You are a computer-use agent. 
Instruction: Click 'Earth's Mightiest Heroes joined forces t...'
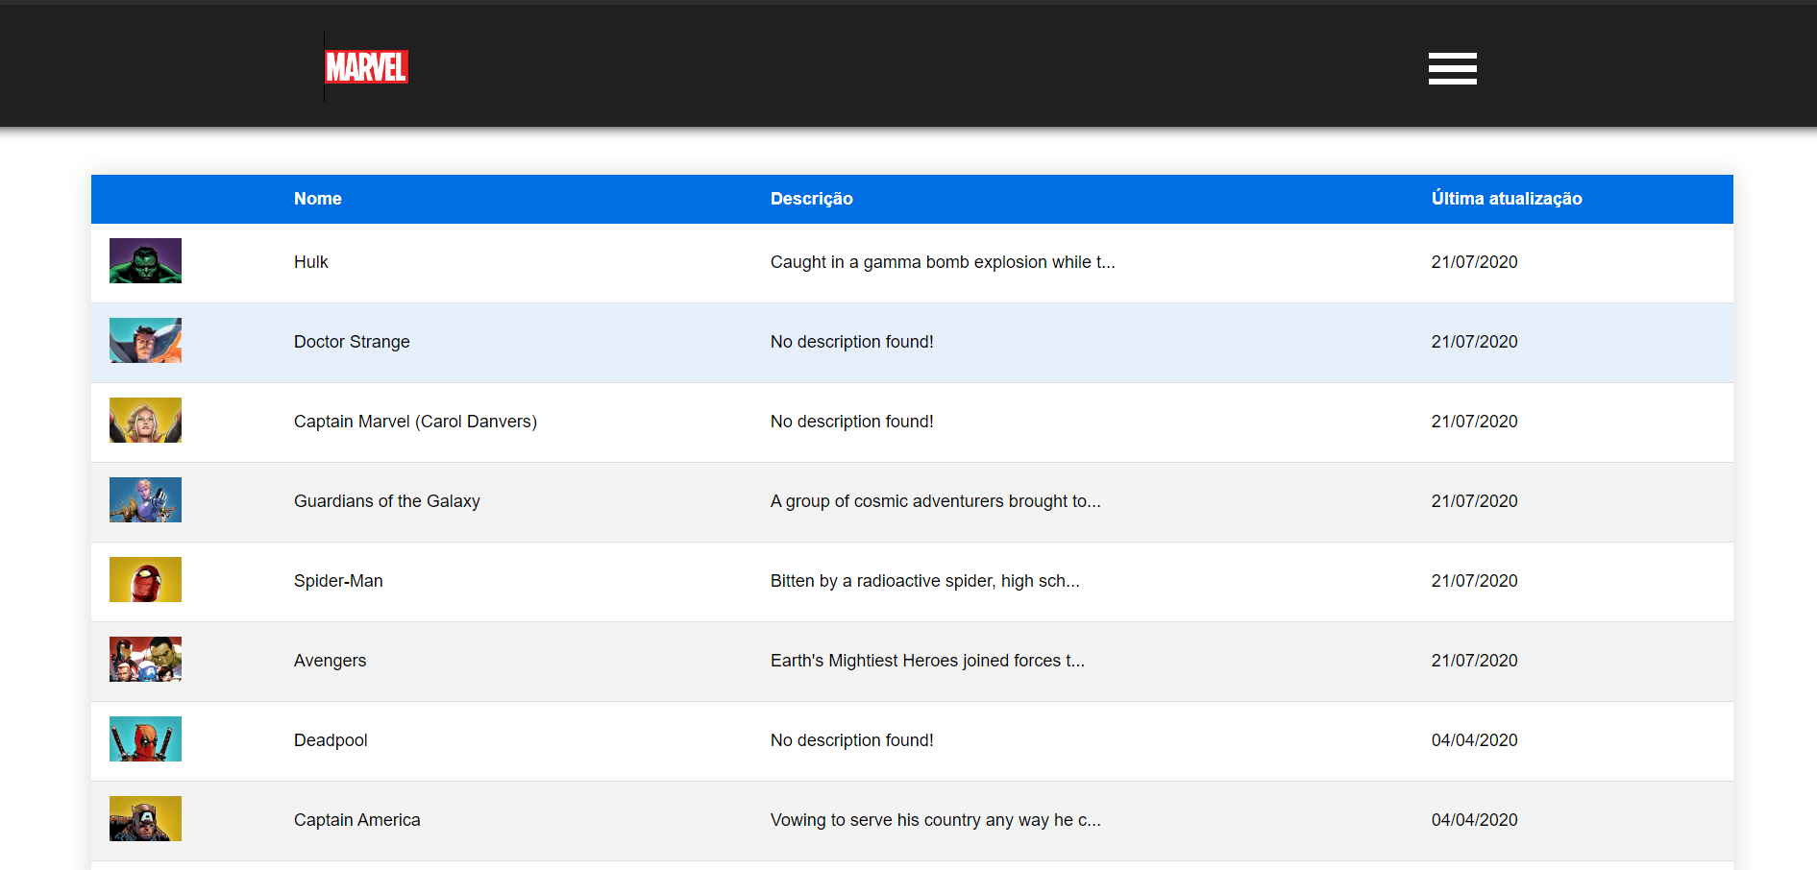click(x=927, y=661)
